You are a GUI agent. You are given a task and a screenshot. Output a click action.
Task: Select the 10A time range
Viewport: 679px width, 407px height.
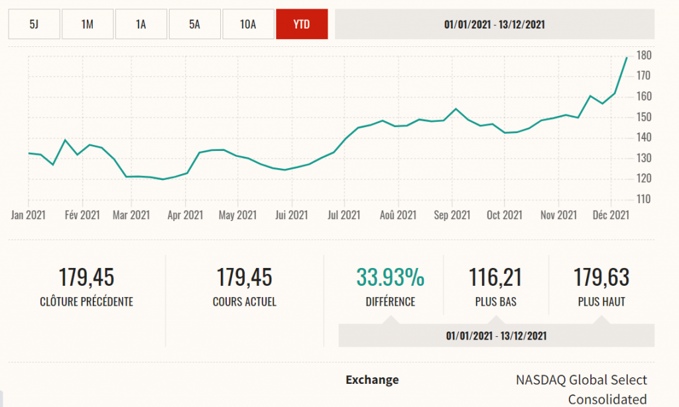[248, 24]
